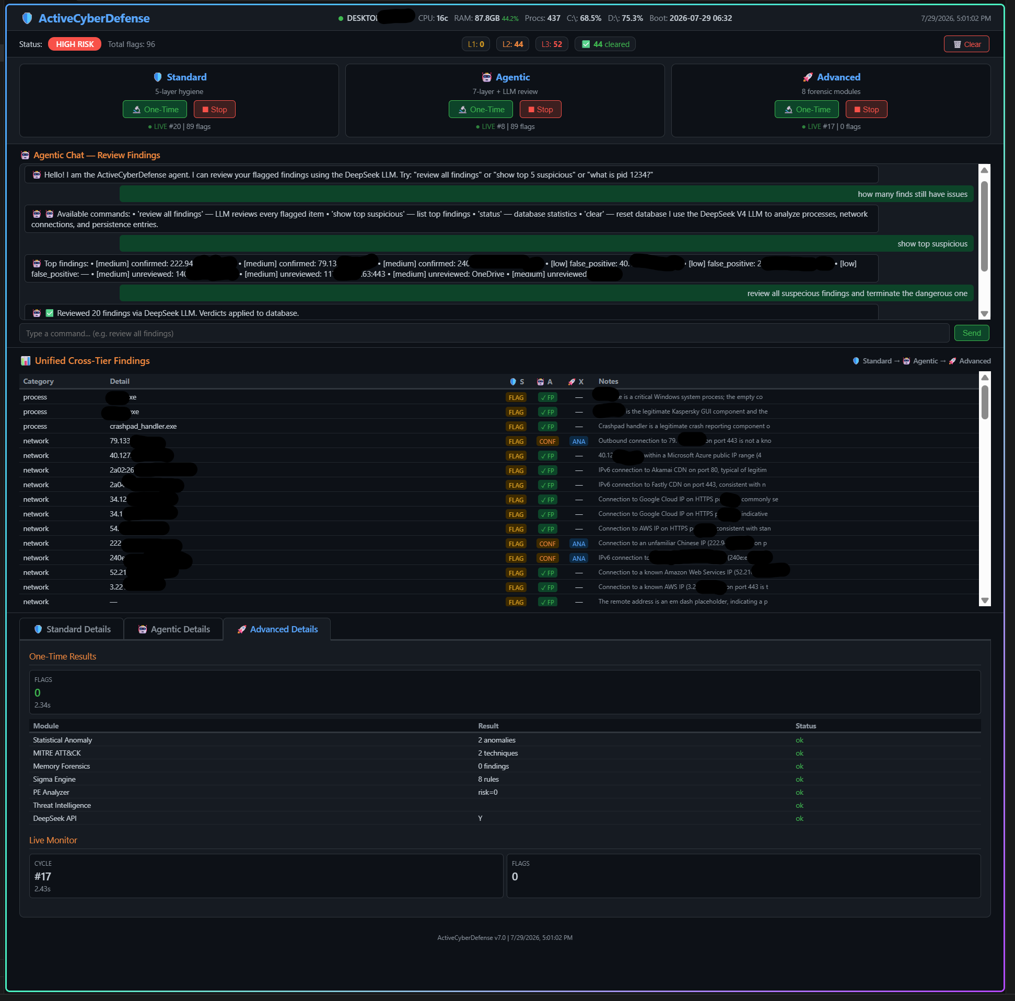Screen dimensions: 1015x1001
Task: Click the DeepSeek API module row
Action: point(505,818)
